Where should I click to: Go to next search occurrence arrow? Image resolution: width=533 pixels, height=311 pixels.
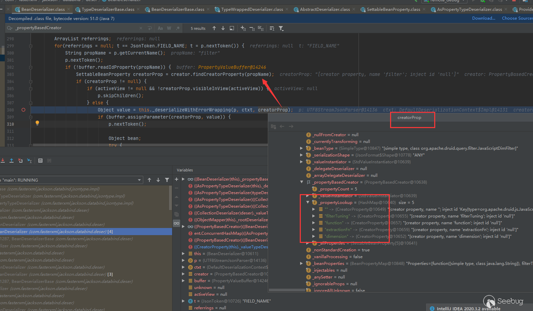pos(223,28)
